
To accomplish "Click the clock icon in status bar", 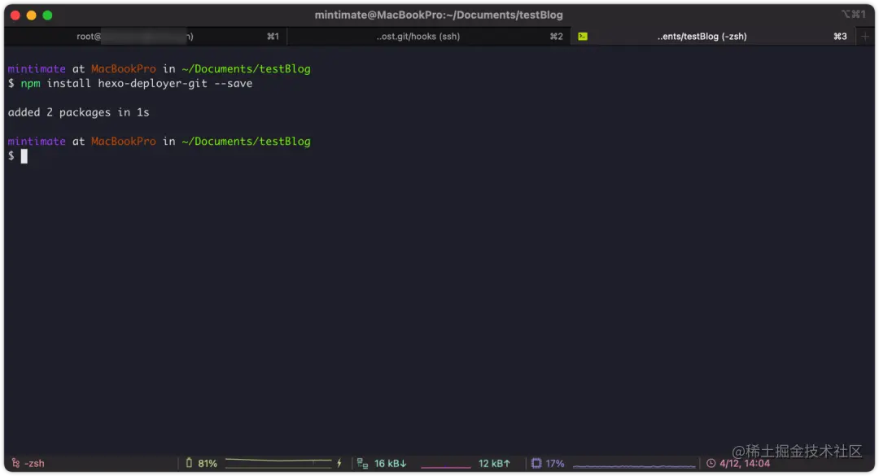I will 711,463.
